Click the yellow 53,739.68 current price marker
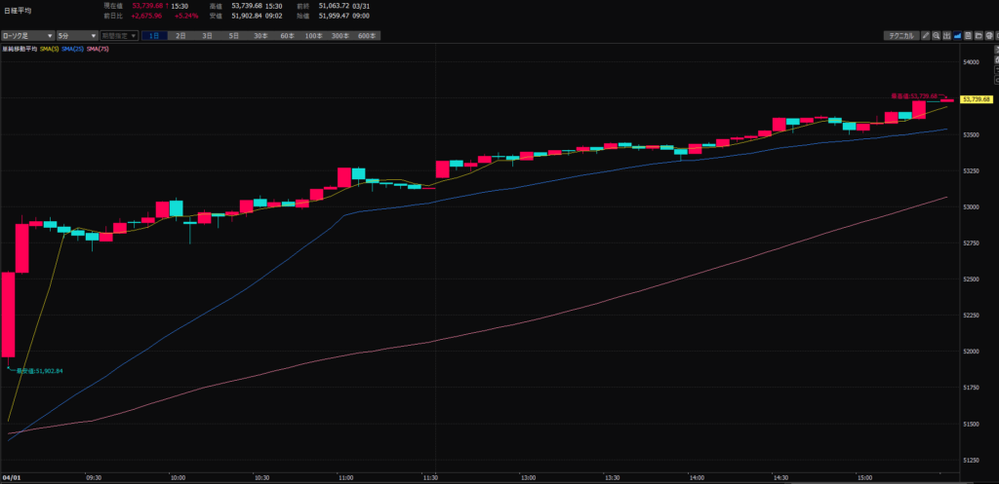999x484 pixels. (976, 99)
